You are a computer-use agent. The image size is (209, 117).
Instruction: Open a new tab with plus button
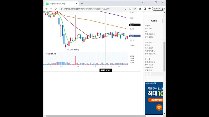(82, 4)
